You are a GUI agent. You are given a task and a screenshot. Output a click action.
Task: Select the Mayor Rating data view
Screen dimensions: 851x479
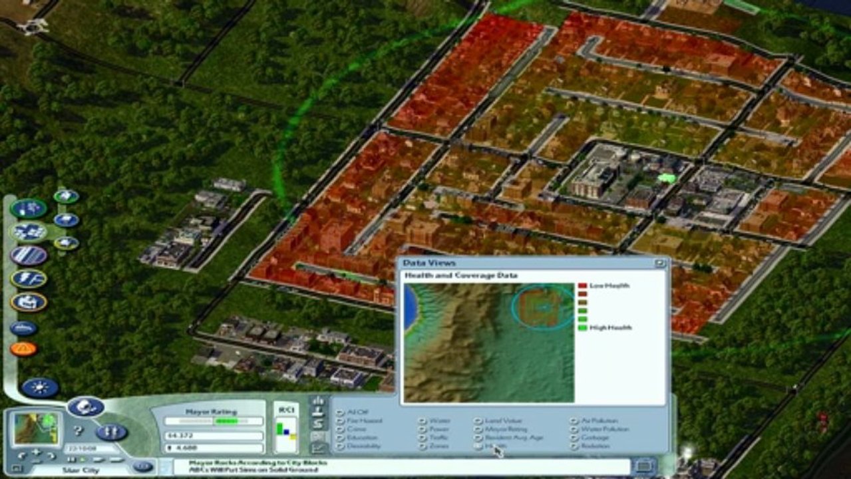[x=502, y=430]
